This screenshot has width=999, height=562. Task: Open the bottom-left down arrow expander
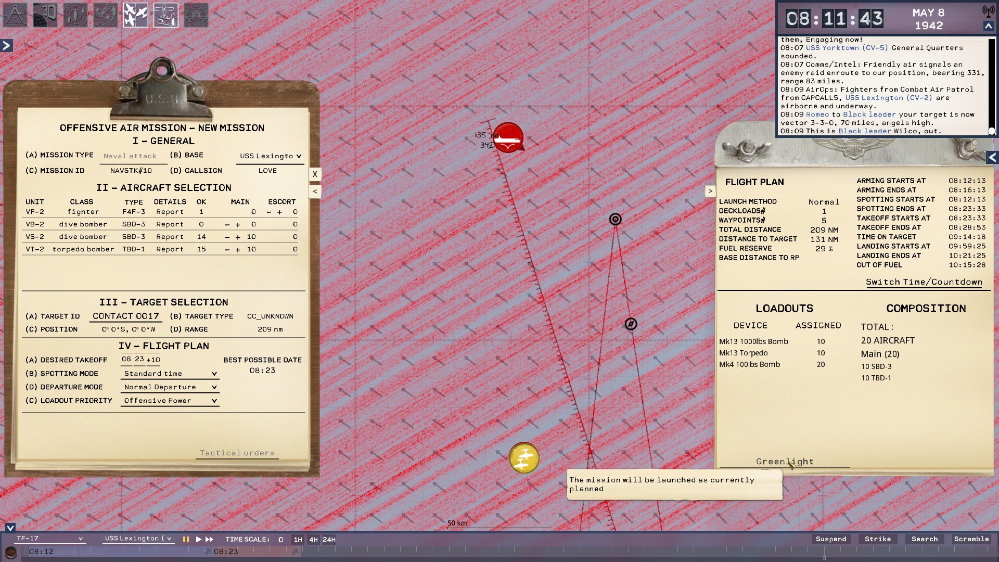click(10, 527)
